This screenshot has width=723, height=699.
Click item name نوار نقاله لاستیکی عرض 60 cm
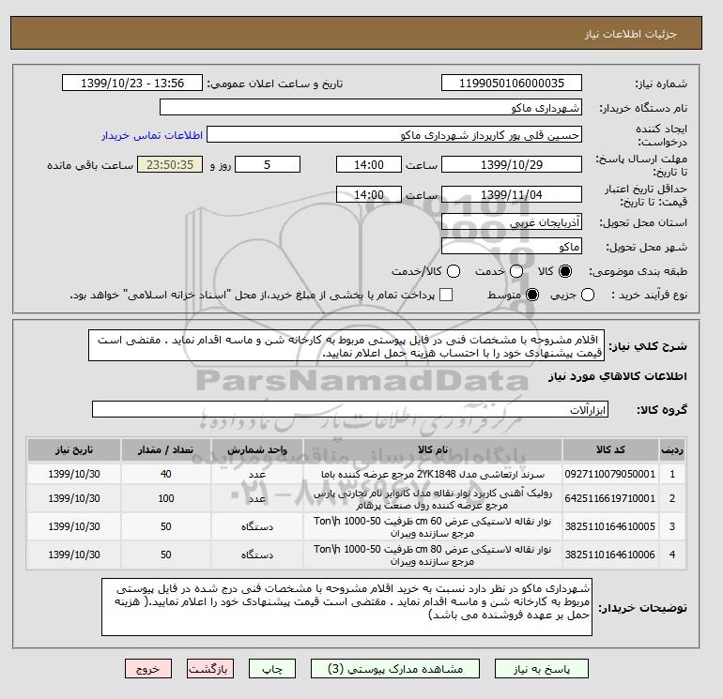433,527
